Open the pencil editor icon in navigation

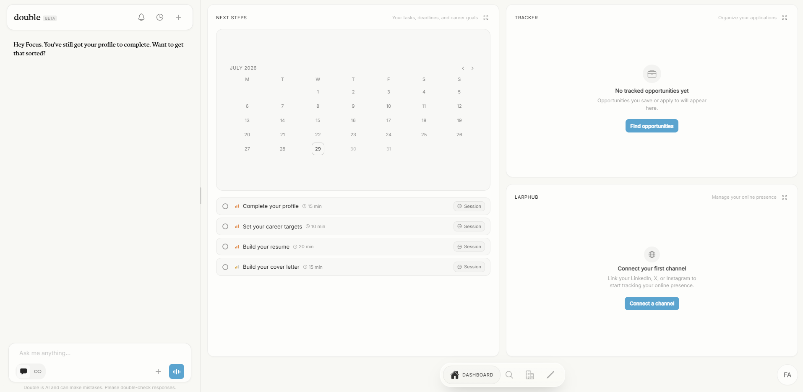pyautogui.click(x=550, y=375)
